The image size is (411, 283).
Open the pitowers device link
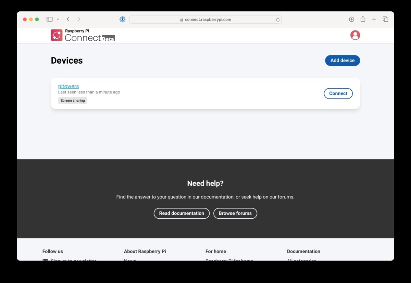point(68,86)
